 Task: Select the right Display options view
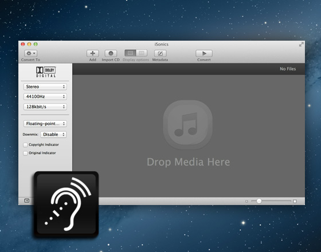coord(142,53)
